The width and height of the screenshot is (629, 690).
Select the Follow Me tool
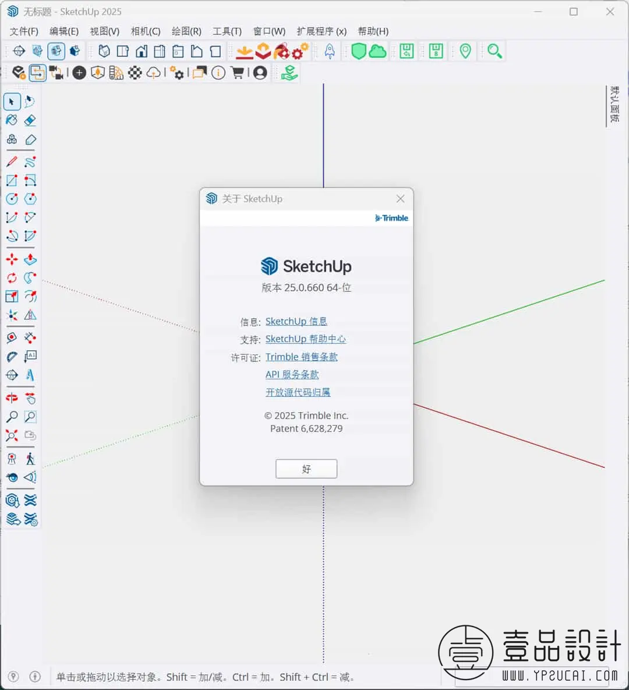[x=30, y=277]
